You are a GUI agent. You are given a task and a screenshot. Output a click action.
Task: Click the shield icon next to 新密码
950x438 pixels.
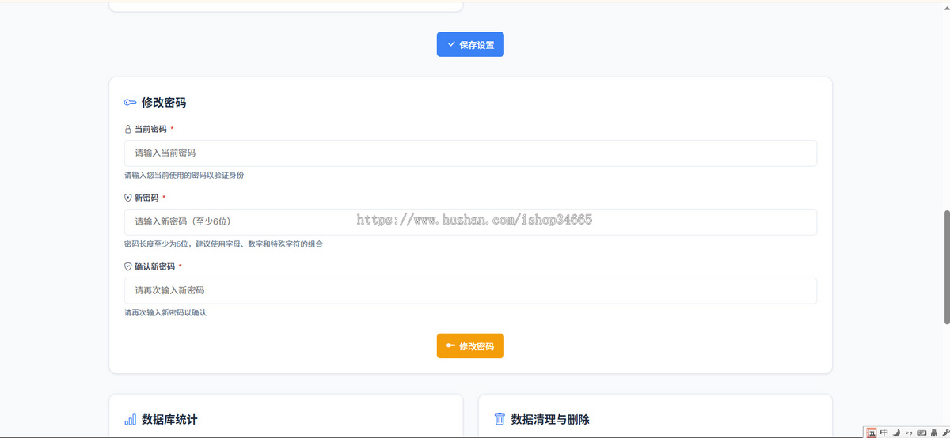click(x=127, y=198)
